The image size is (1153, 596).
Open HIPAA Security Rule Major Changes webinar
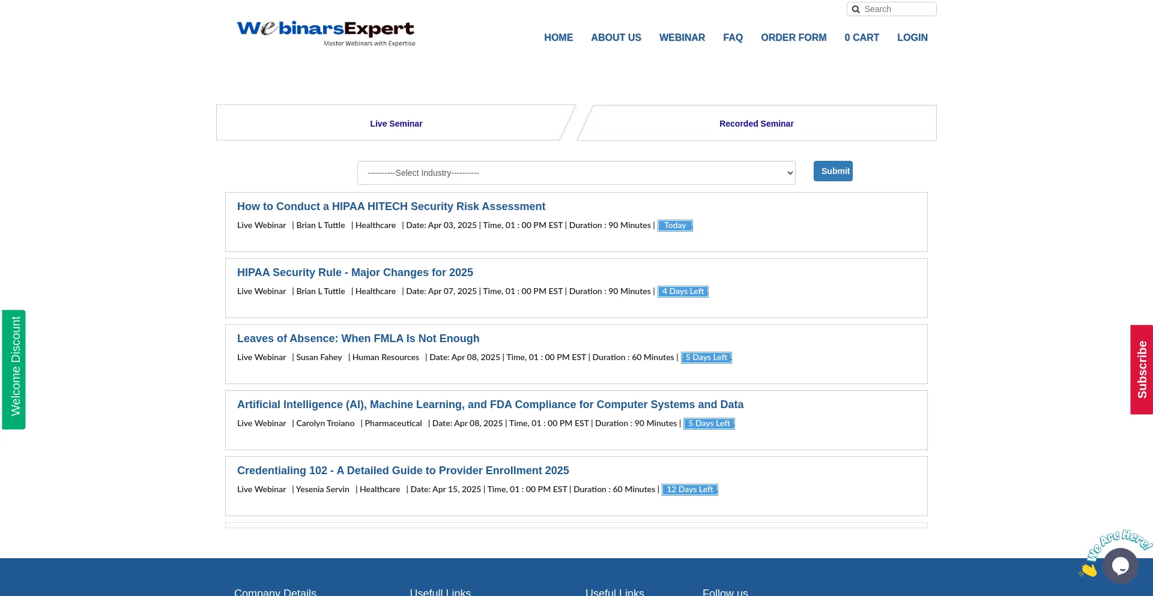point(355,272)
